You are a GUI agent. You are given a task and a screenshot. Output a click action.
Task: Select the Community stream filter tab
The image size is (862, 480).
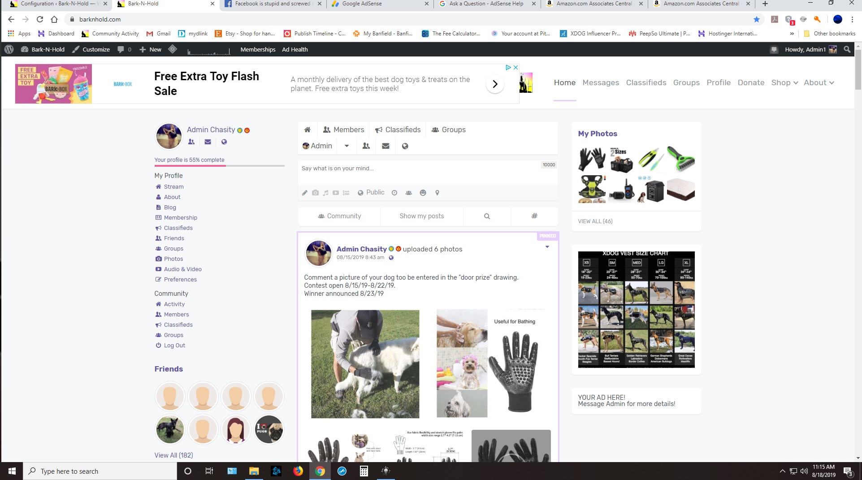click(339, 216)
